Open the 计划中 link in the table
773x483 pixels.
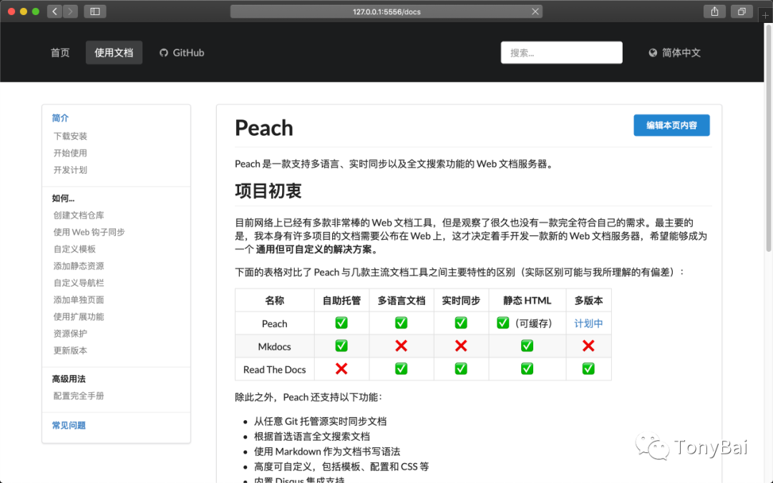[x=588, y=323]
